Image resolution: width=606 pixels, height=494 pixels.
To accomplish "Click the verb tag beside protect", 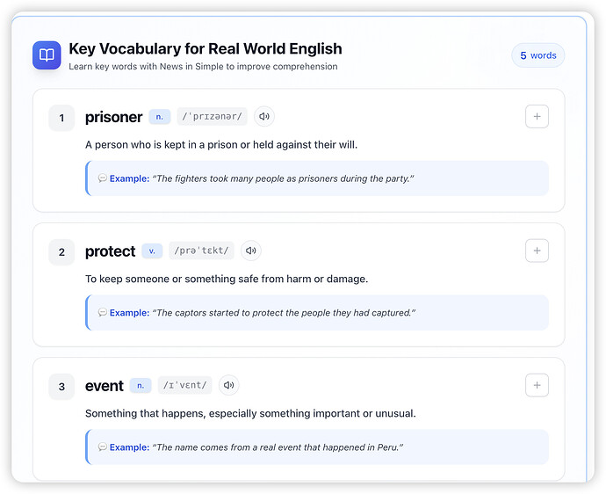I will click(x=152, y=251).
